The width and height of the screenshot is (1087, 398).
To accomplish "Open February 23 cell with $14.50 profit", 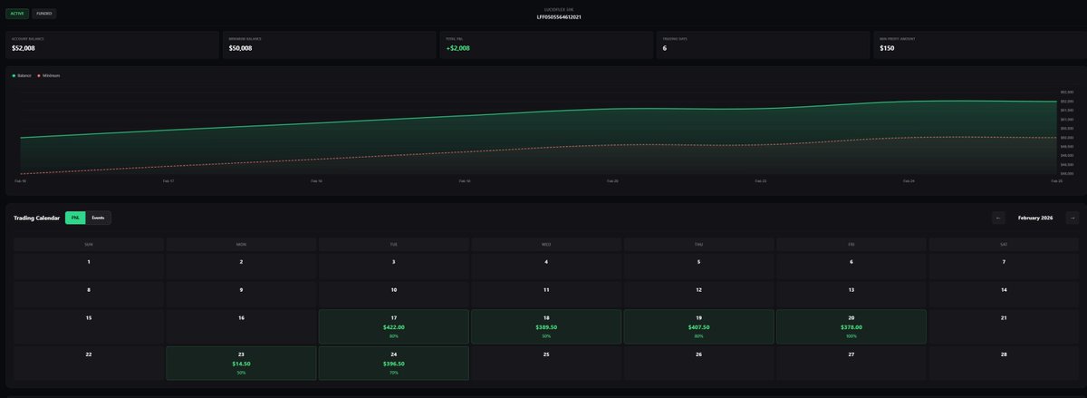I will 241,364.
